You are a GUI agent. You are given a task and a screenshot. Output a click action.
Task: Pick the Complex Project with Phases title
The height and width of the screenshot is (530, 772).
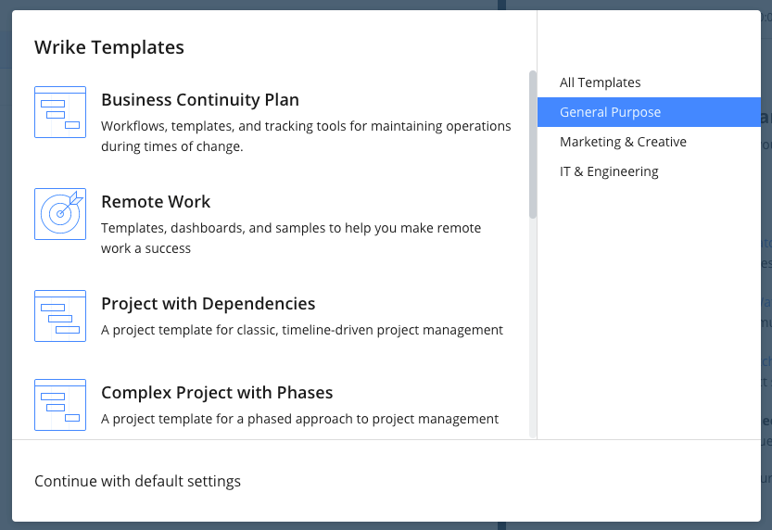[217, 393]
